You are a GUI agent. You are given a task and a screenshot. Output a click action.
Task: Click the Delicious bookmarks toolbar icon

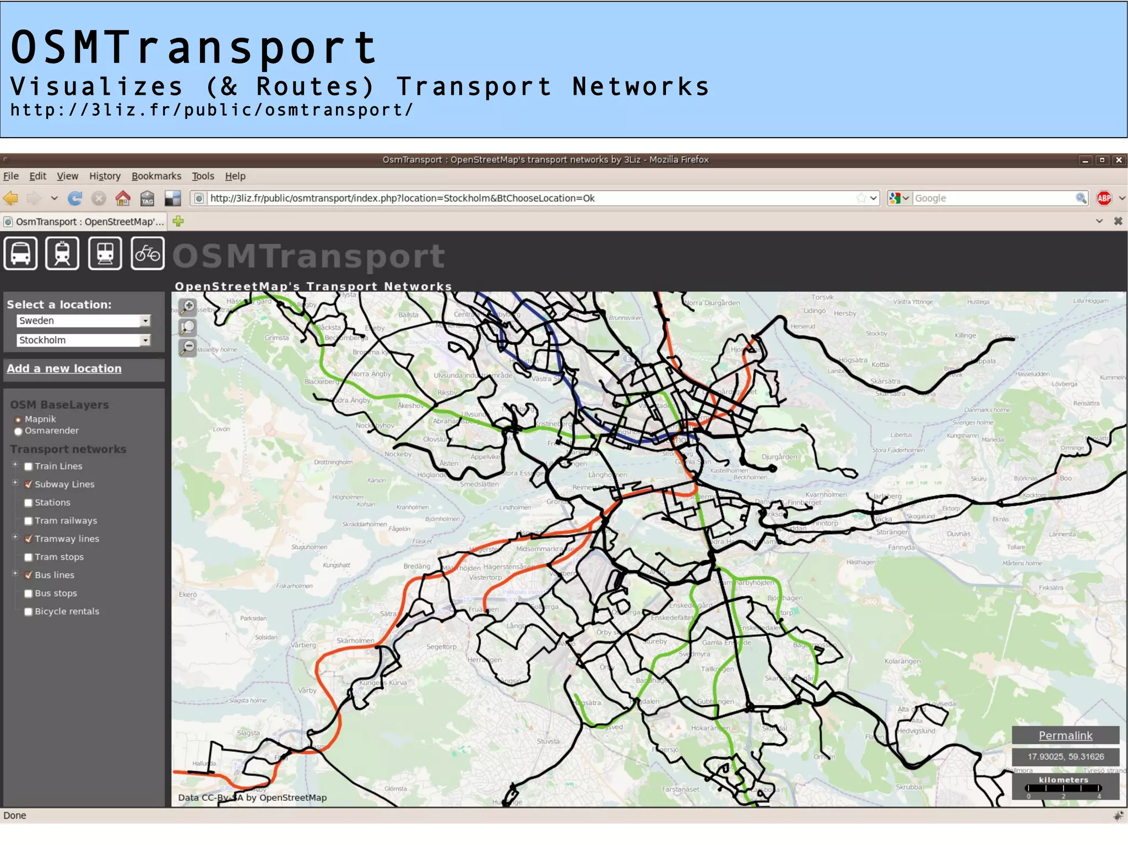click(x=172, y=198)
